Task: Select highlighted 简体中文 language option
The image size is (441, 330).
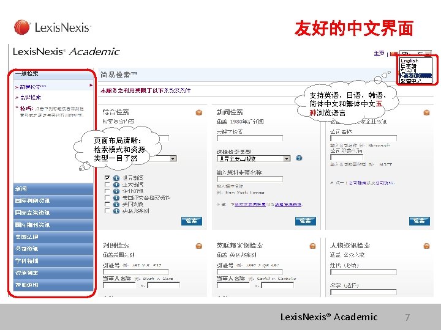Action: (x=416, y=76)
